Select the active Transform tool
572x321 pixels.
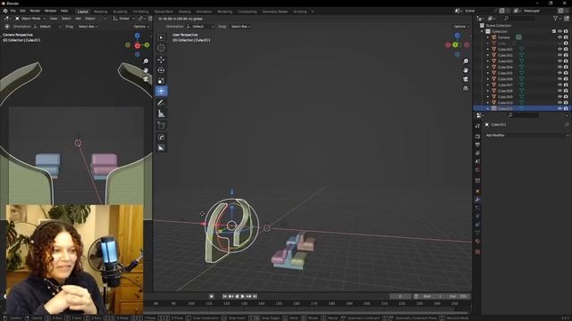[161, 91]
